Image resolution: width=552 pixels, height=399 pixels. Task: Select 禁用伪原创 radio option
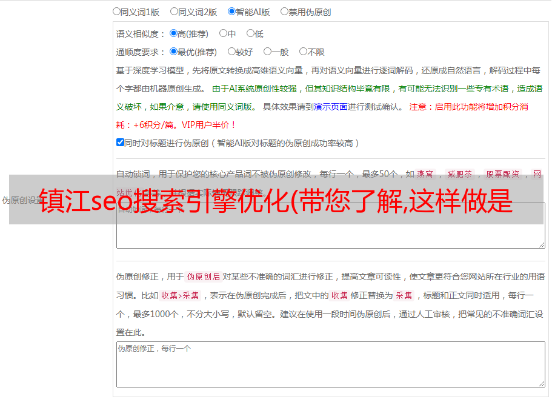pos(284,12)
